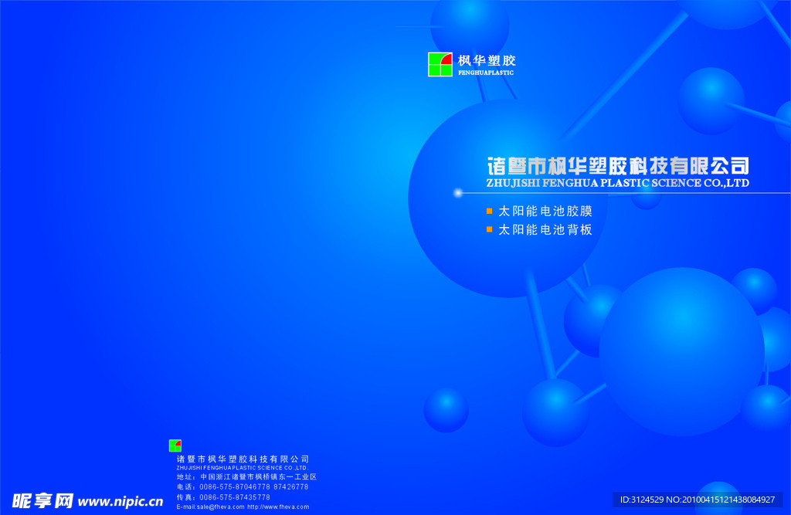Click the FENGHUAPLASTIC text under the top logo
791x515 pixels.
(486, 73)
